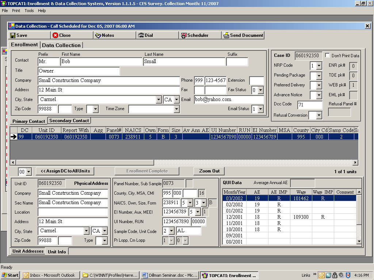374x280 pixels.
Task: Click the Save floppy disk icon
Action: click(13, 35)
